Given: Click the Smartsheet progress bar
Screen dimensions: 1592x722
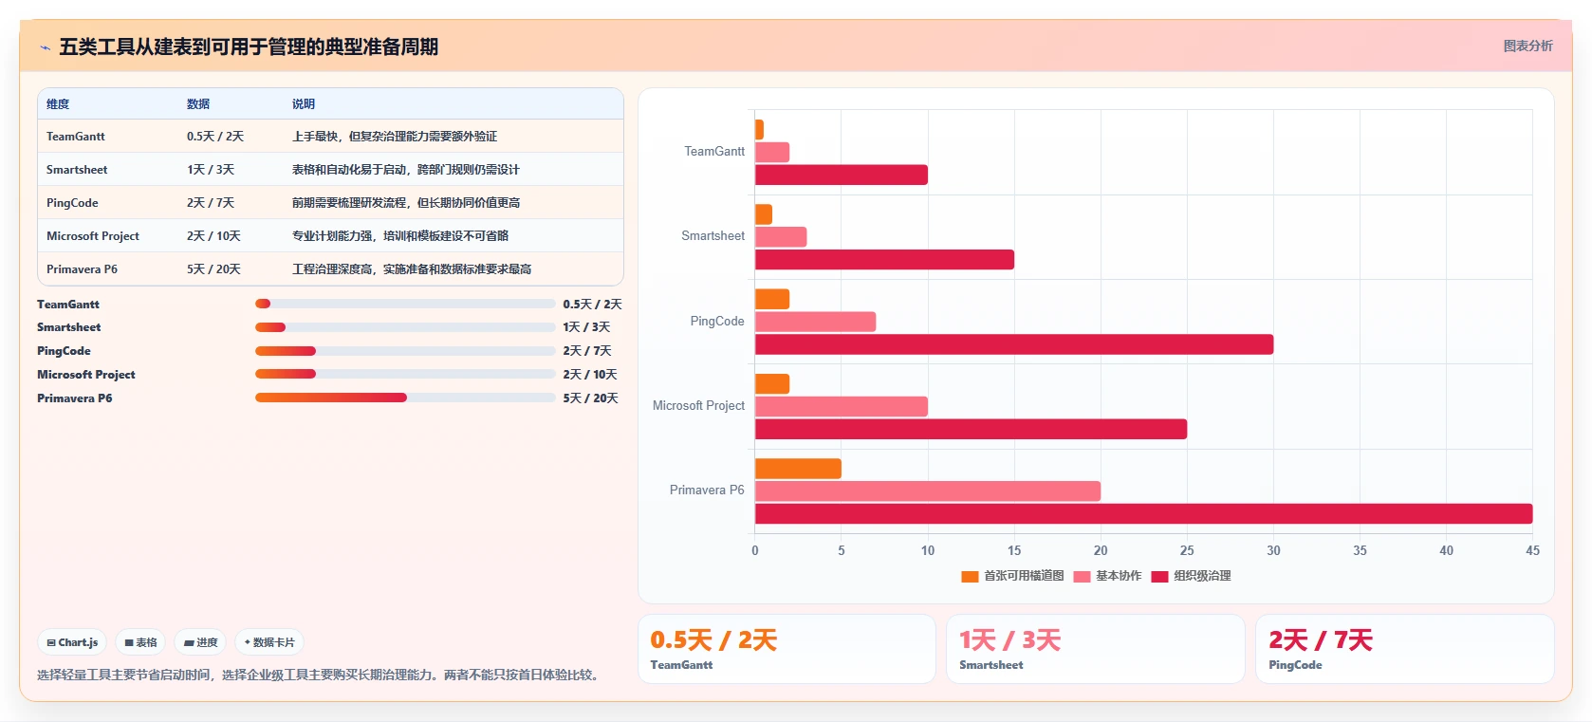Looking at the screenshot, I should [x=405, y=327].
